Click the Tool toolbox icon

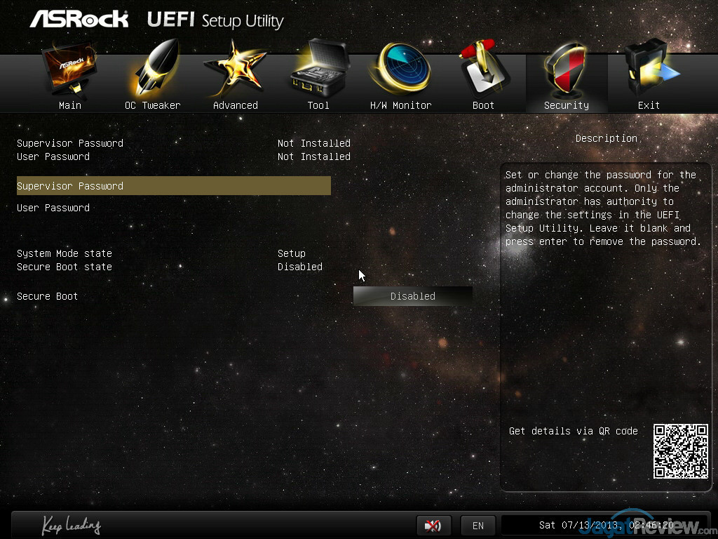[x=318, y=70]
